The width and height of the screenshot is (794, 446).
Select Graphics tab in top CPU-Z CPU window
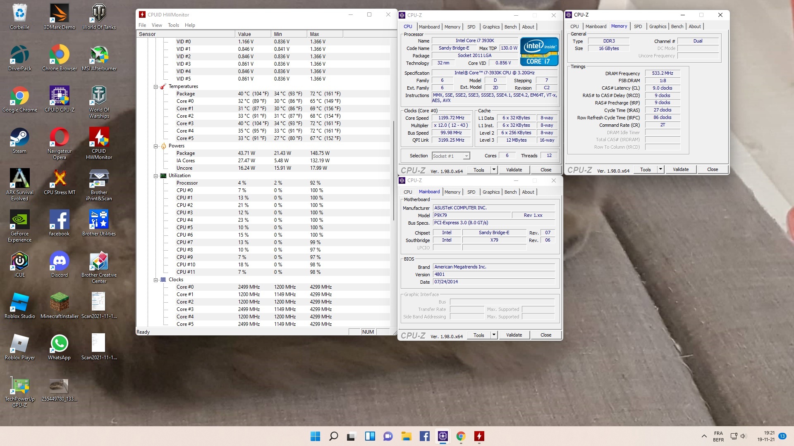click(491, 27)
